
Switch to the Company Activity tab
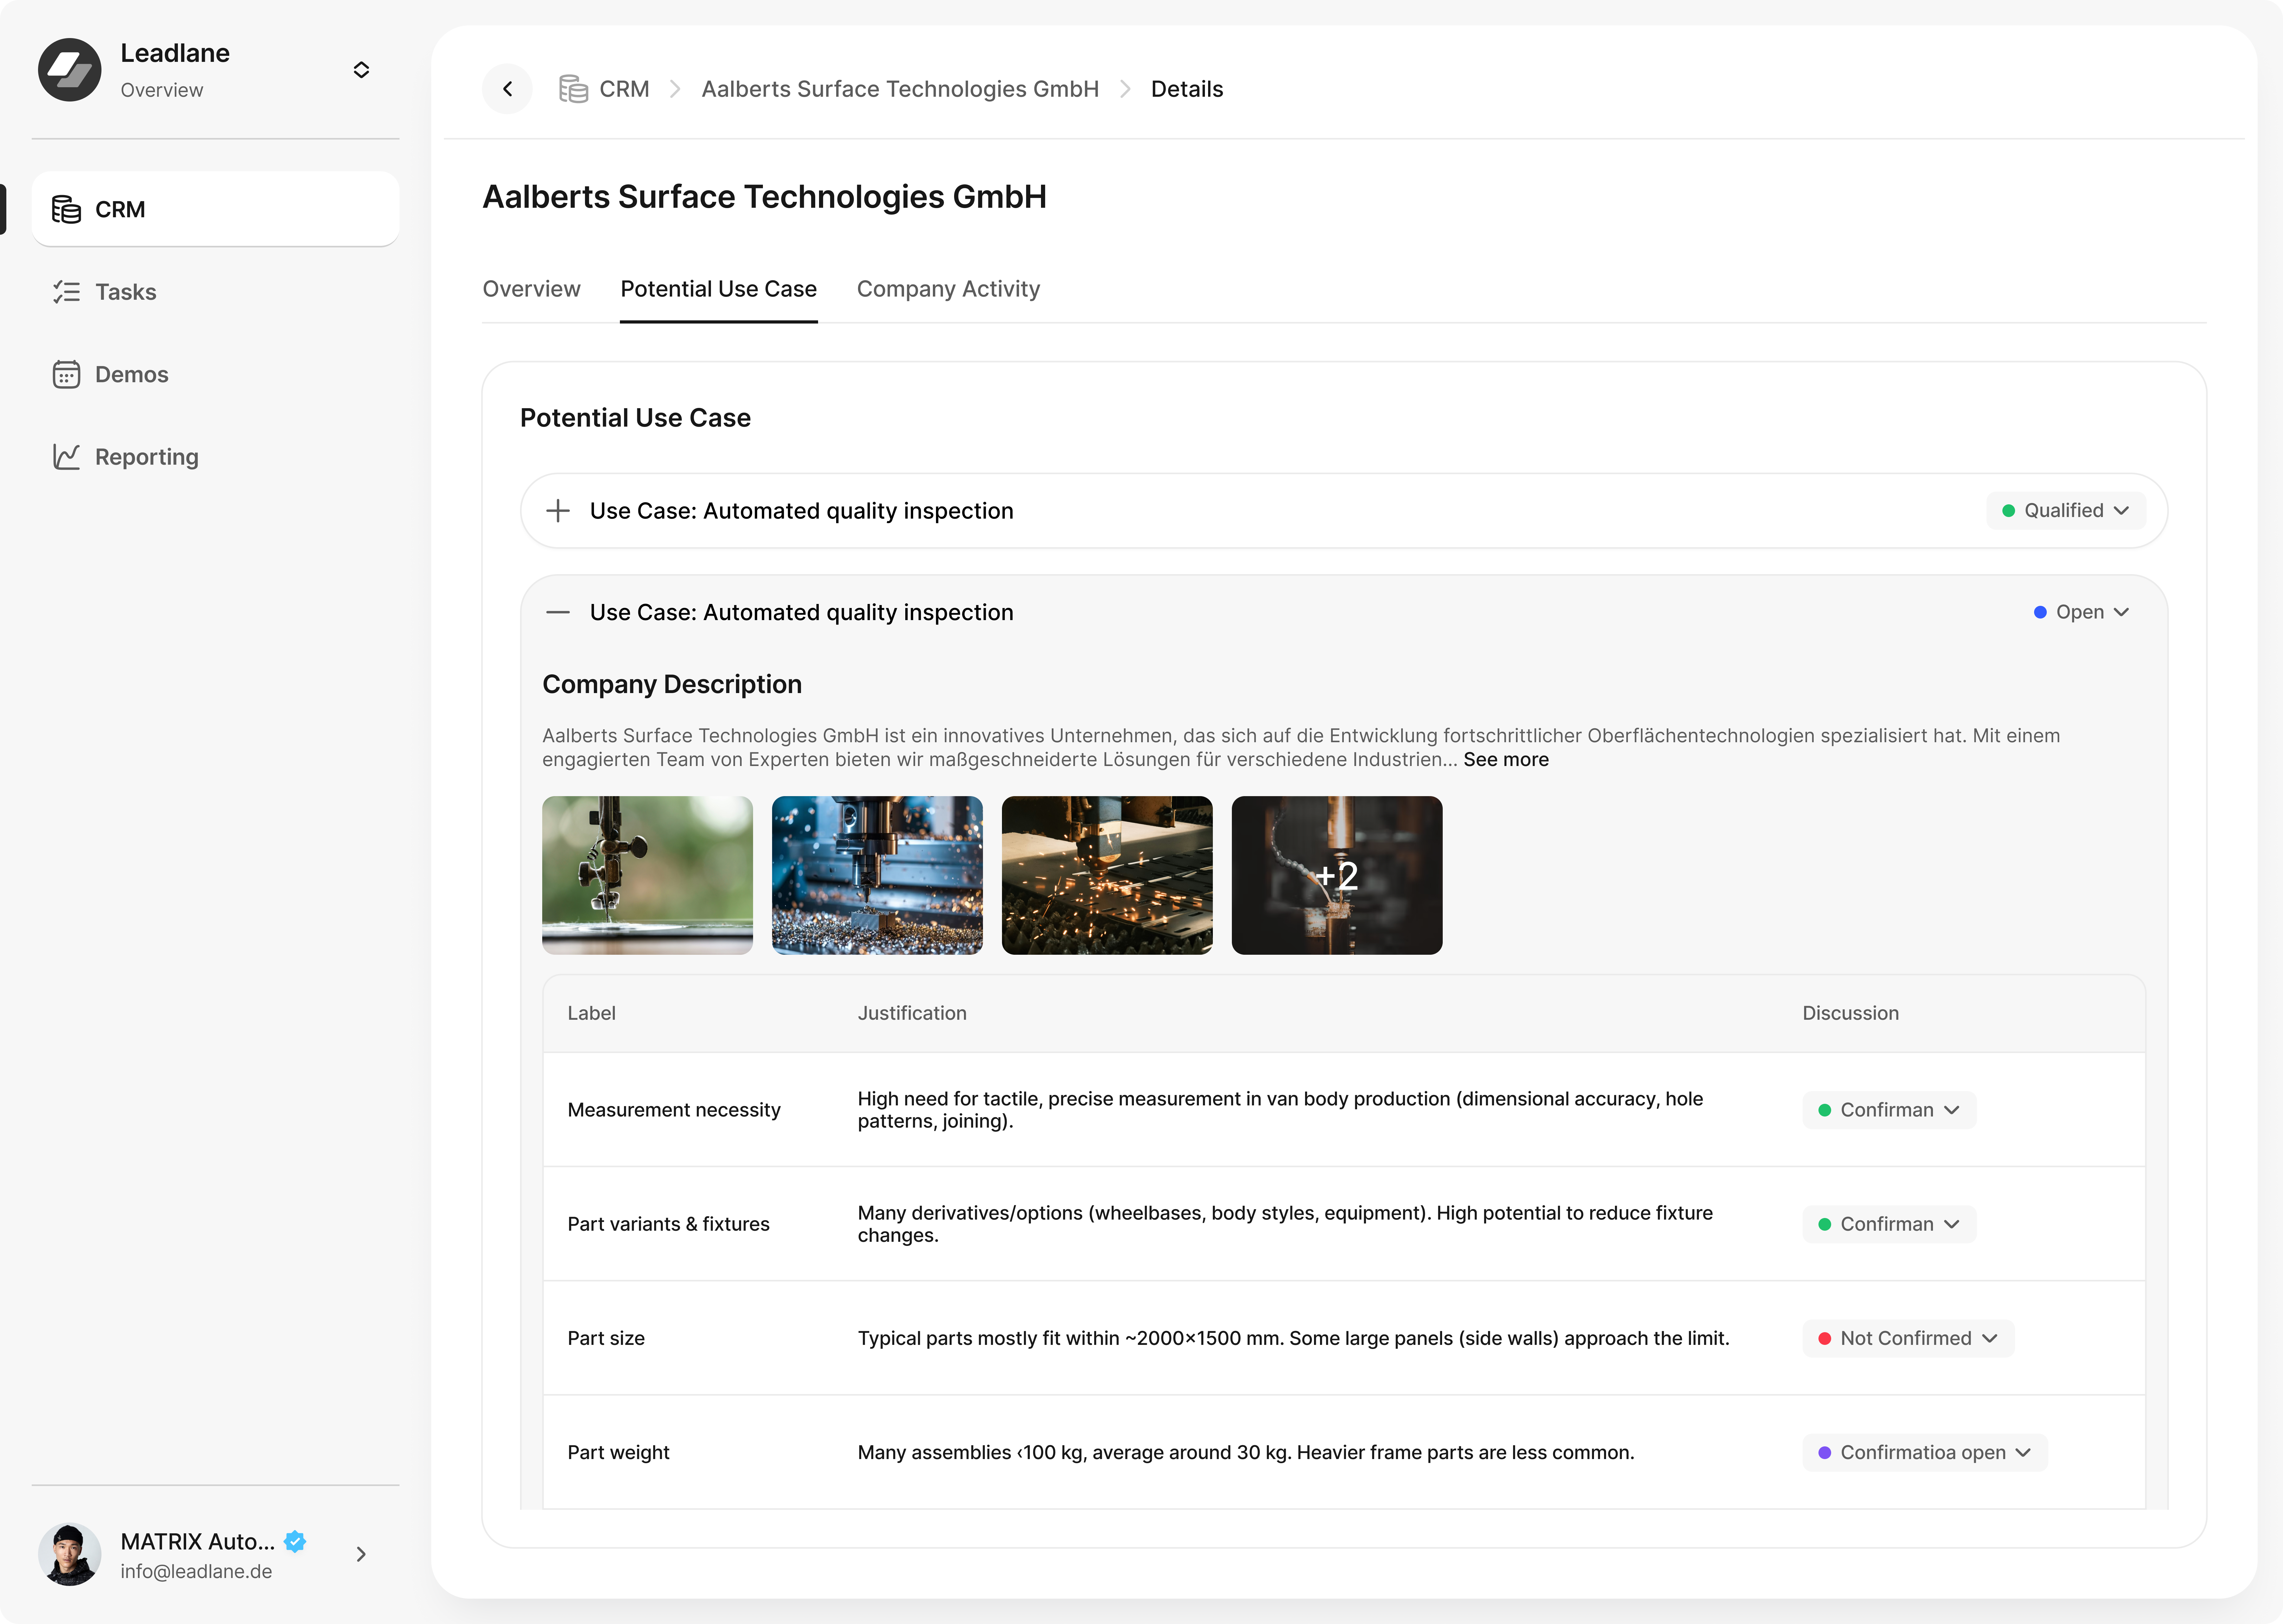(x=947, y=289)
